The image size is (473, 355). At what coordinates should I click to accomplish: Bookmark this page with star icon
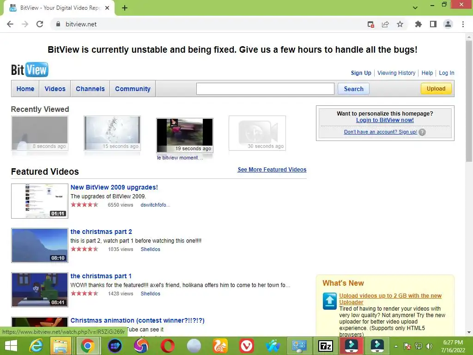[400, 24]
